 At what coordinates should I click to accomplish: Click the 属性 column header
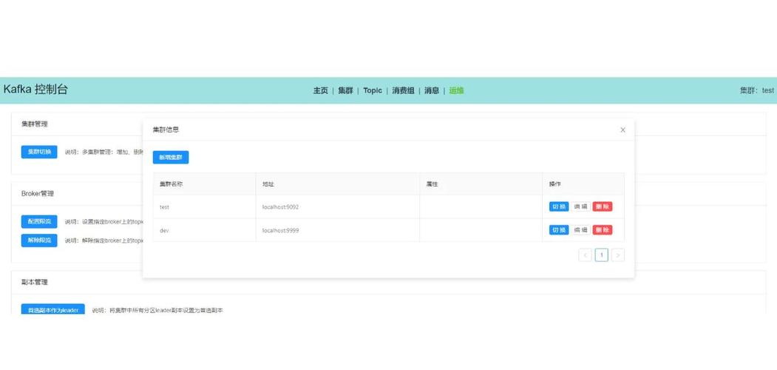[x=481, y=184]
